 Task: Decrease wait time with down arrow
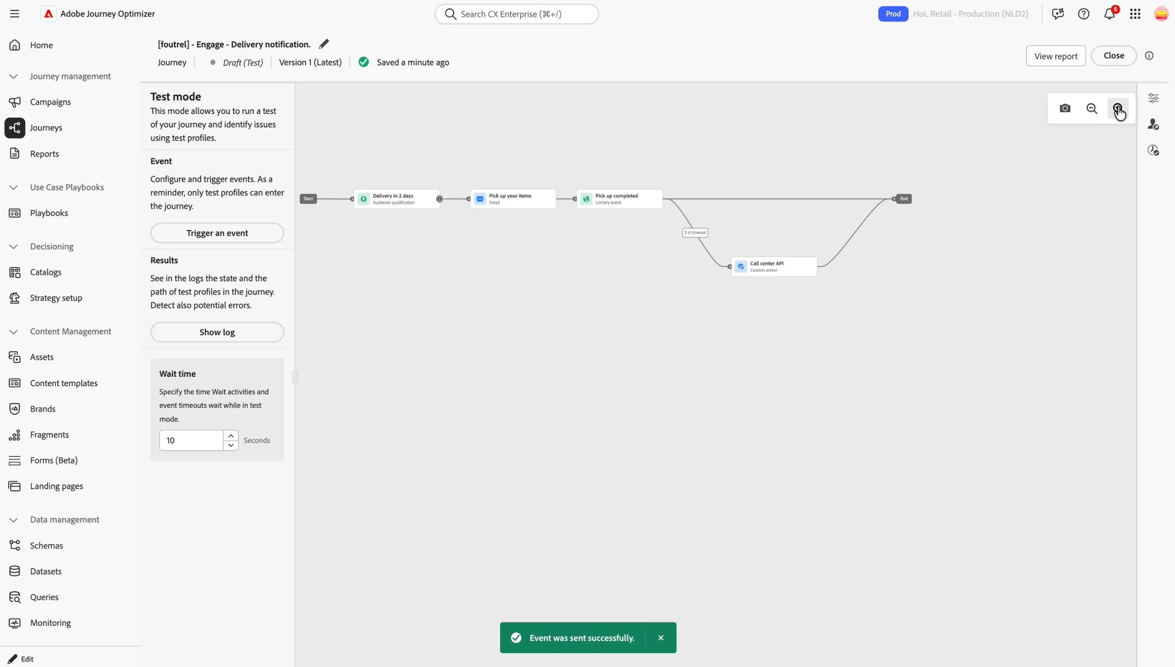(231, 445)
